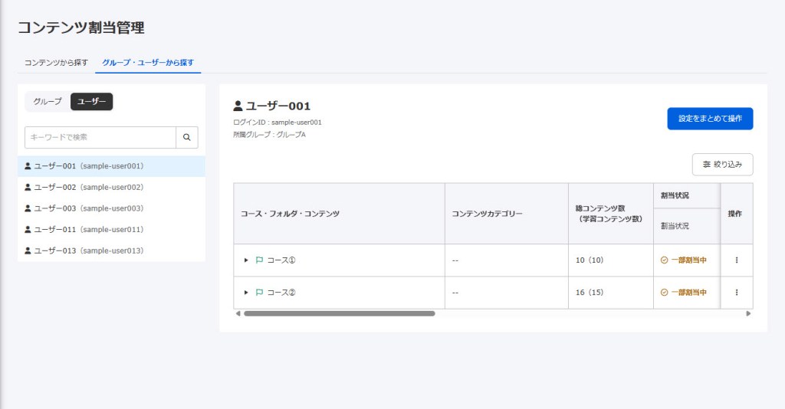Click user icon next to ユーザー-011 list entry
The width and height of the screenshot is (785, 409).
(28, 230)
